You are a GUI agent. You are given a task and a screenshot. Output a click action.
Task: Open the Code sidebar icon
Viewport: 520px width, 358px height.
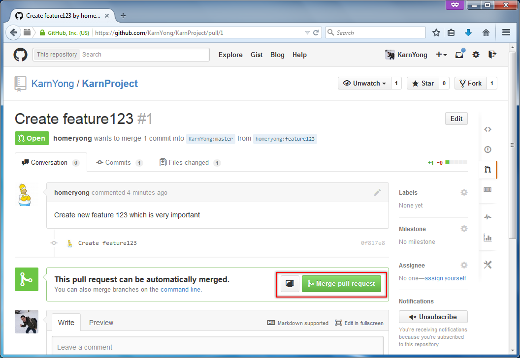pyautogui.click(x=487, y=129)
